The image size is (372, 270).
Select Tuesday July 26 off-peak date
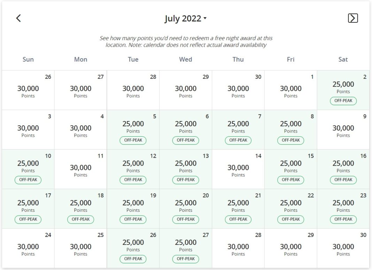click(133, 248)
